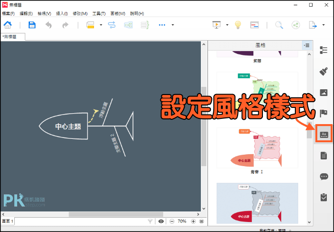Open the Gantt chart view
The image size is (334, 232).
coord(254,25)
